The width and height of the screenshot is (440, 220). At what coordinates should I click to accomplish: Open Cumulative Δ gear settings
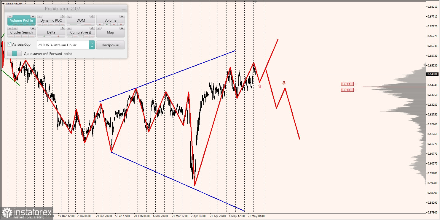[x=92, y=28]
